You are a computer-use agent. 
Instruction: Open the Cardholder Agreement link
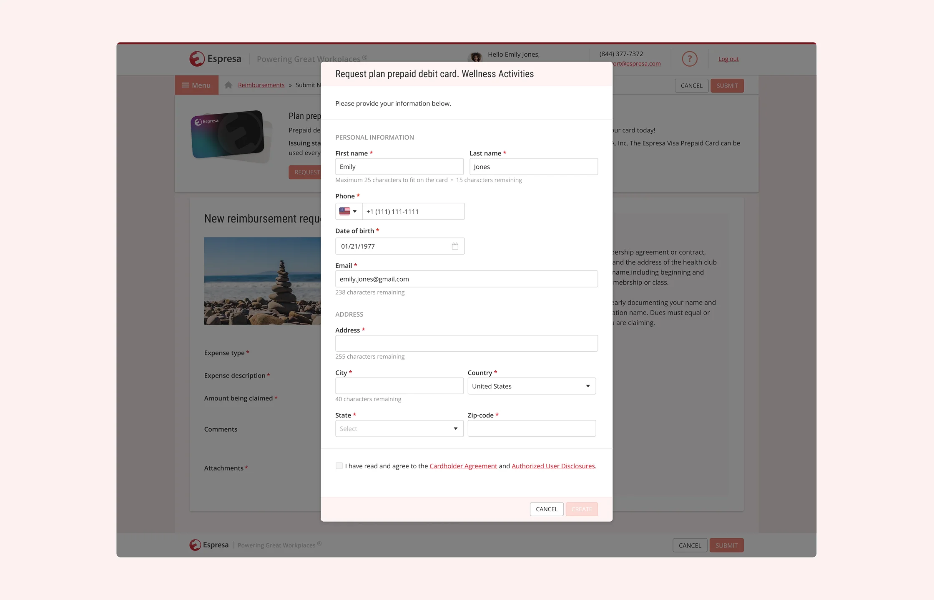(463, 466)
